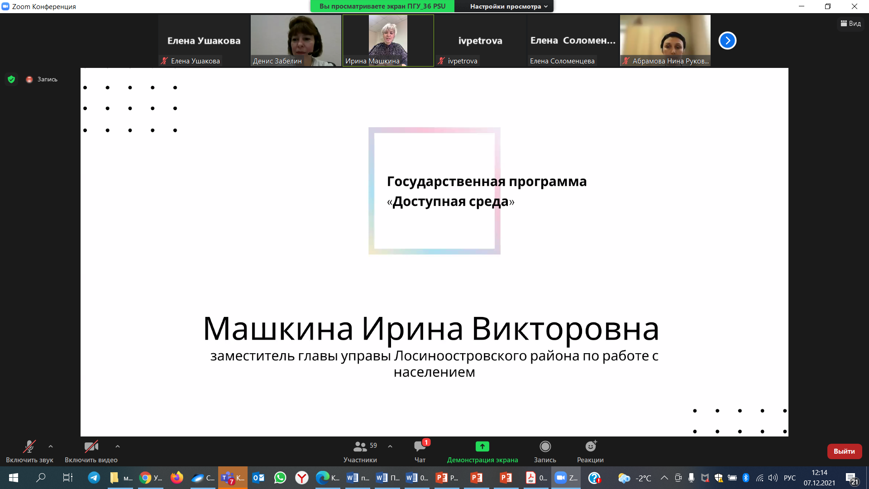Open the system volume icon in tray
The image size is (869, 489).
[773, 478]
